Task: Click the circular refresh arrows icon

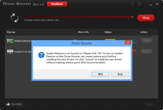Action: [x=15, y=18]
